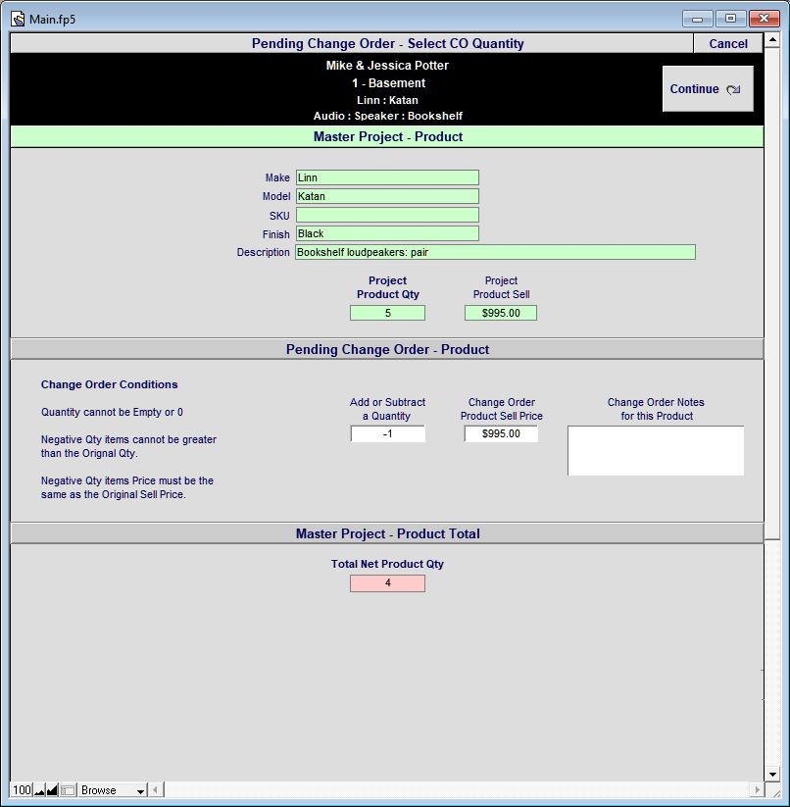Click the Make field containing Linn
The width and height of the screenshot is (790, 807).
click(387, 177)
